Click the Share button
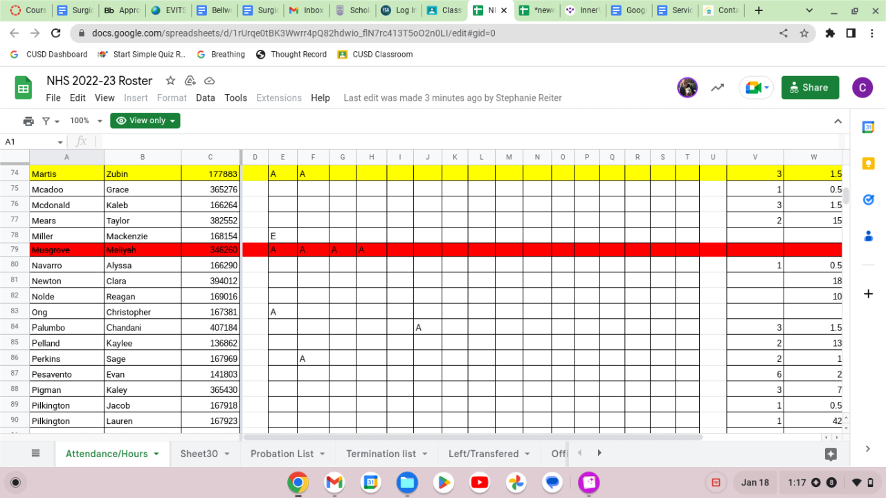The width and height of the screenshot is (886, 498). tap(811, 88)
